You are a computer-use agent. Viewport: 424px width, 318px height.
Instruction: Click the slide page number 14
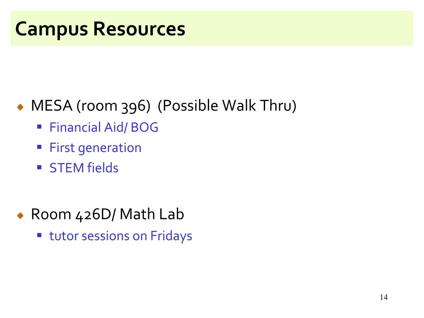tap(384, 297)
